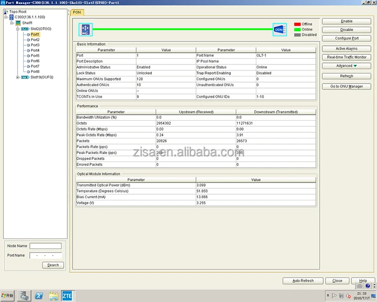Click the red Offline legend swatch
377x302 pixels.
[298, 24]
